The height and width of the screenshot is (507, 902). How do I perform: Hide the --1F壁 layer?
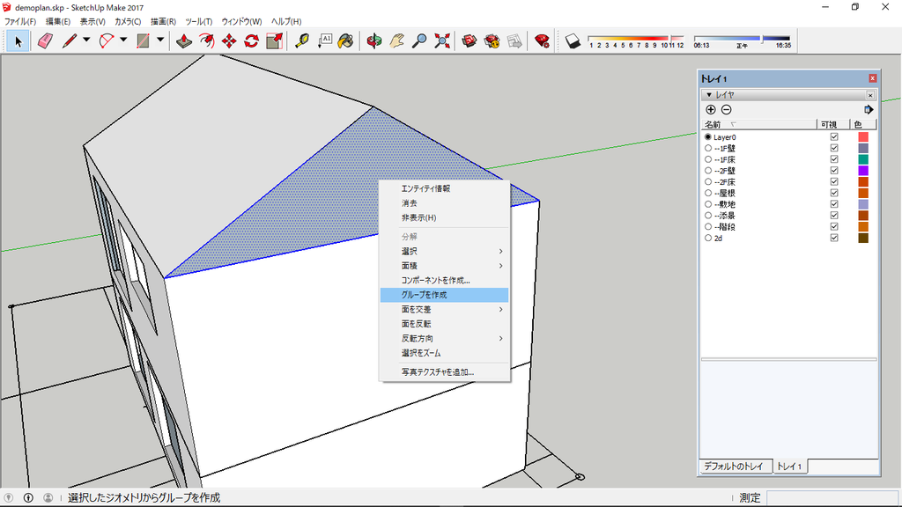coord(834,148)
